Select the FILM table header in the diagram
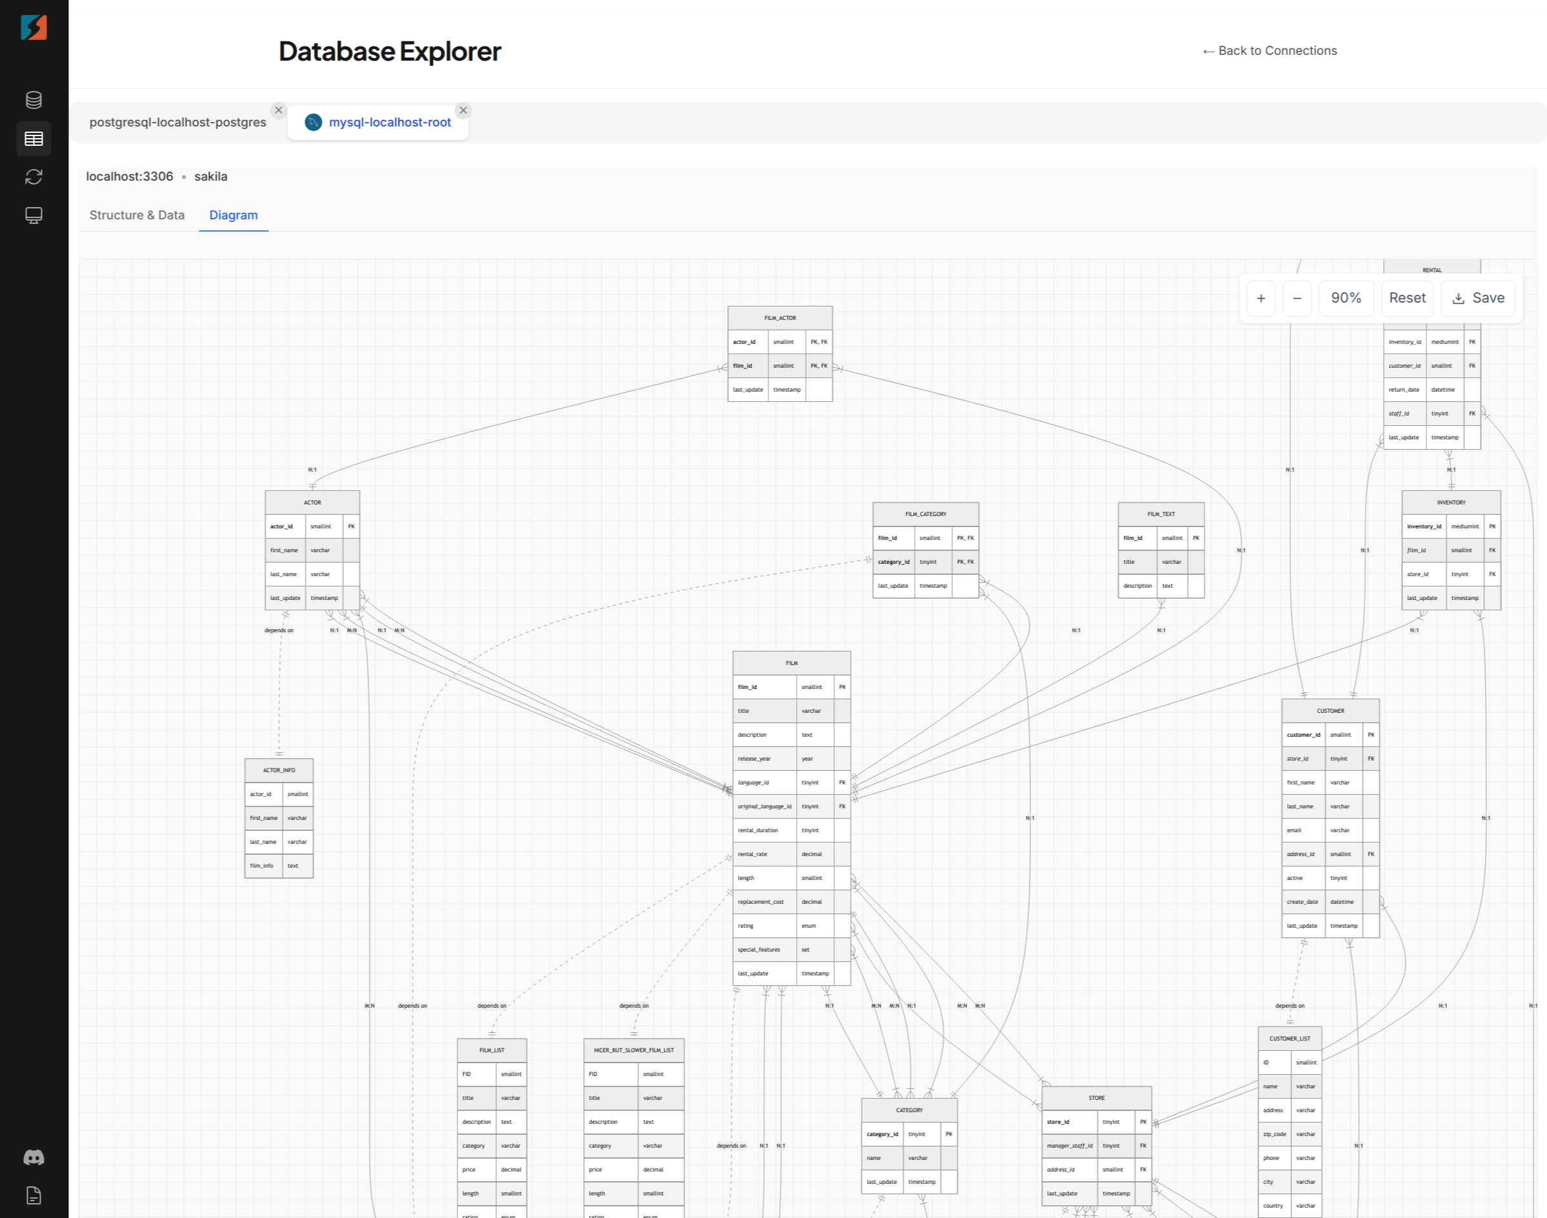Image resolution: width=1547 pixels, height=1218 pixels. pyautogui.click(x=792, y=662)
